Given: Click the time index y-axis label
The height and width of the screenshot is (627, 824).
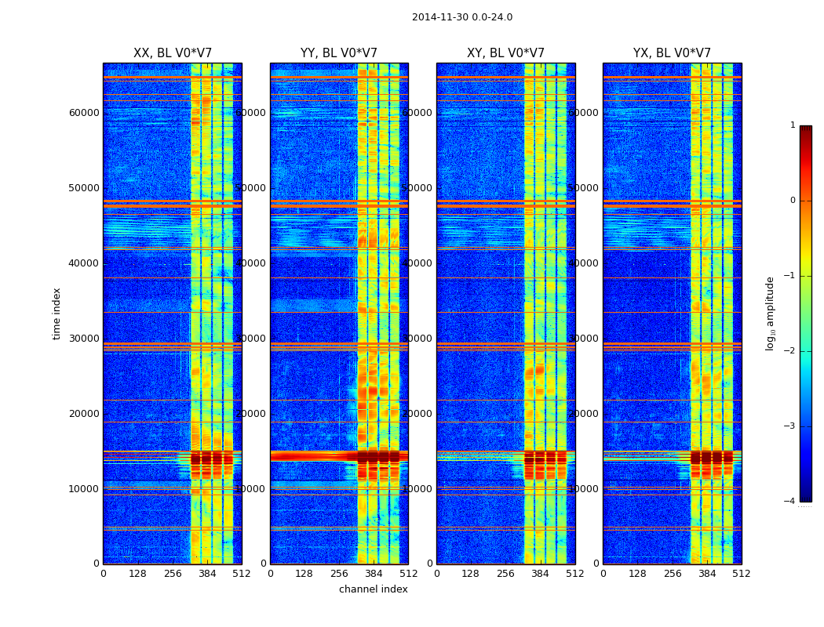Looking at the screenshot, I should click(57, 313).
